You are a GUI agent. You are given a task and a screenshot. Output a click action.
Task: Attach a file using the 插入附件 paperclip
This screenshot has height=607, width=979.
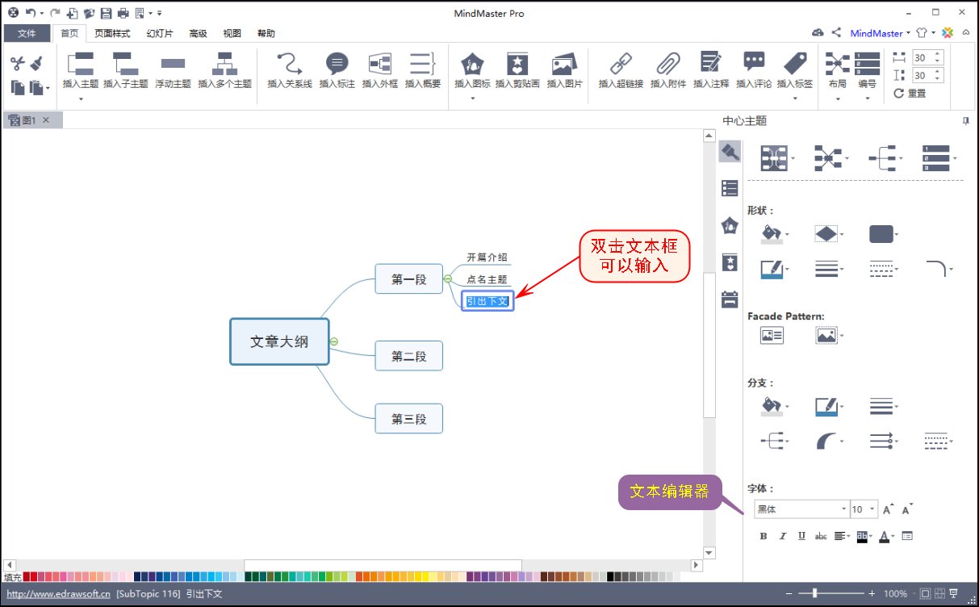click(667, 69)
